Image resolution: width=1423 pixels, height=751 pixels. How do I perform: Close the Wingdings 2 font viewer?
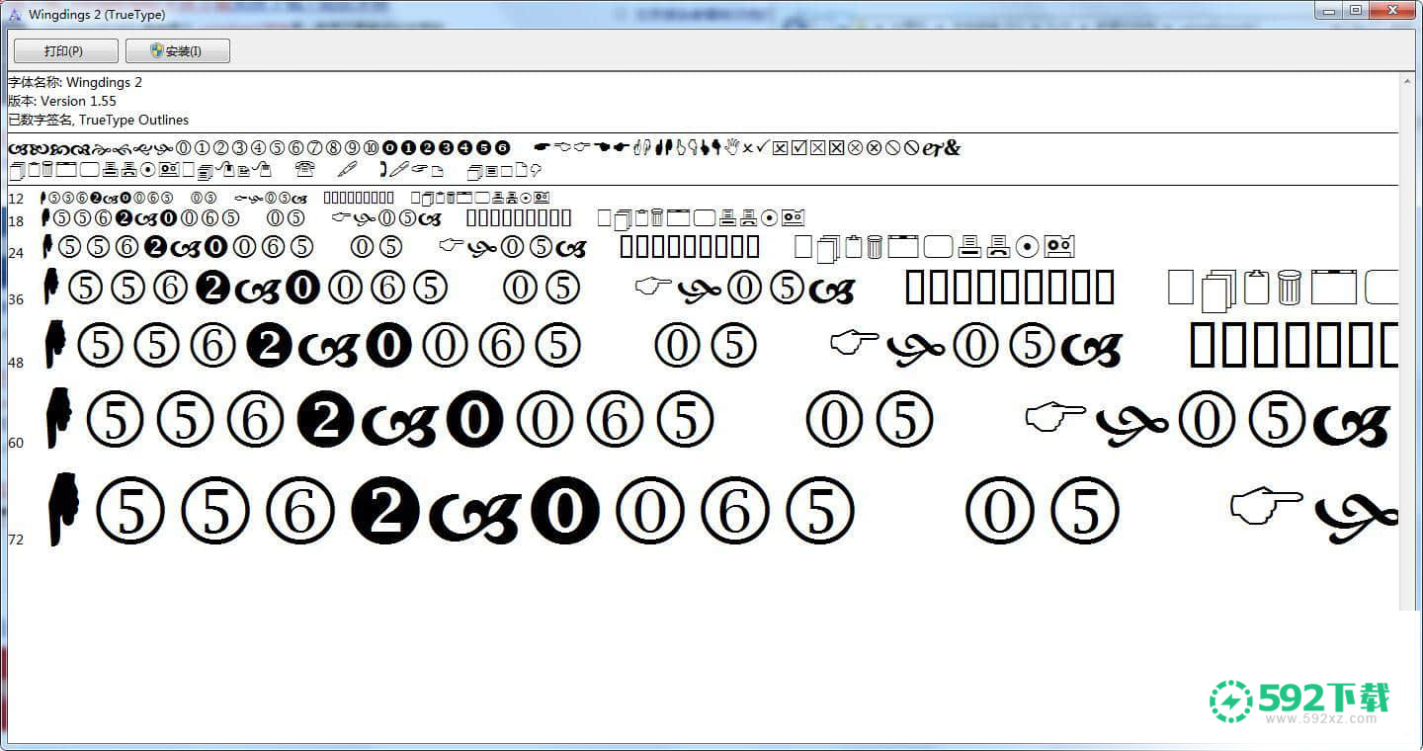pos(1392,10)
